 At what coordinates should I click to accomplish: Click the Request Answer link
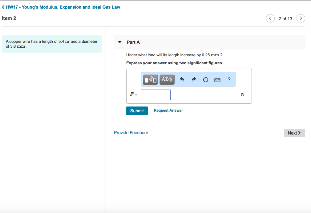(168, 110)
